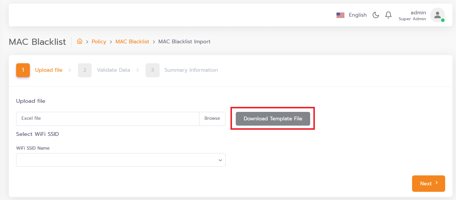Image resolution: width=456 pixels, height=200 pixels.
Task: Click step 2 number badge
Action: (x=85, y=70)
